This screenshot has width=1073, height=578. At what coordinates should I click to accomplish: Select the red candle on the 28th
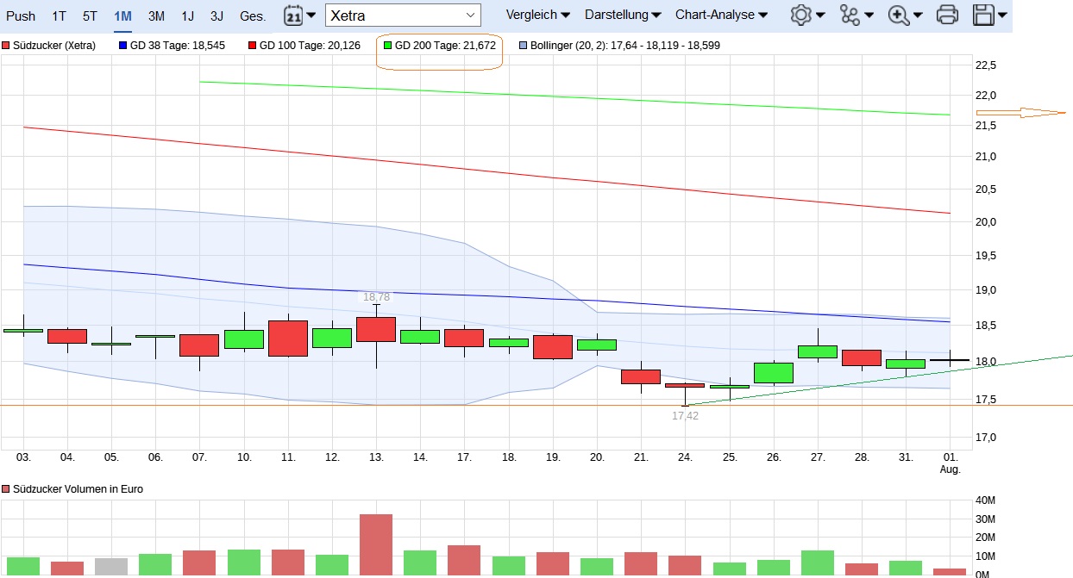[862, 357]
